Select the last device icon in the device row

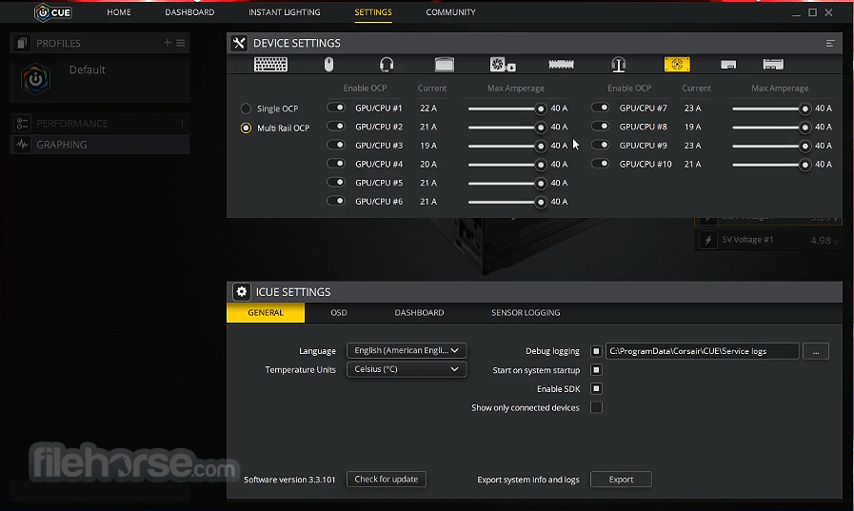tap(773, 64)
